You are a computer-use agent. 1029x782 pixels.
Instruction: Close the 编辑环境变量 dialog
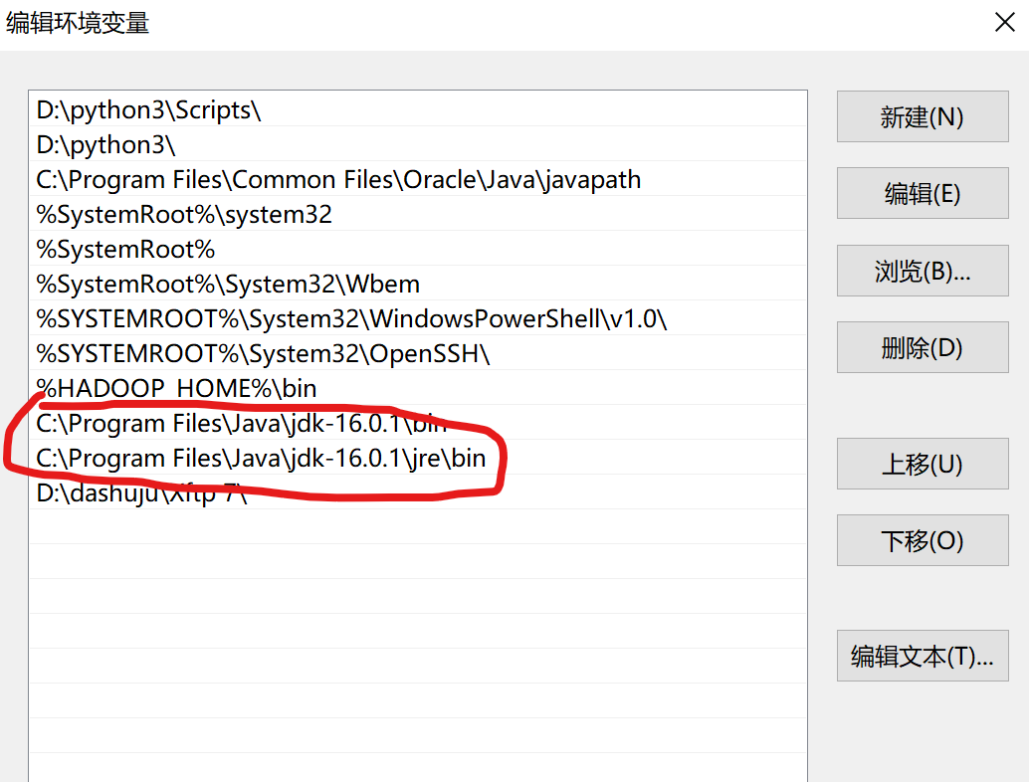[1004, 22]
